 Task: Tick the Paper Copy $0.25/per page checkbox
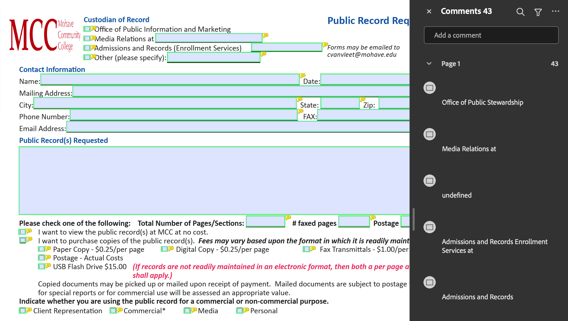click(41, 249)
